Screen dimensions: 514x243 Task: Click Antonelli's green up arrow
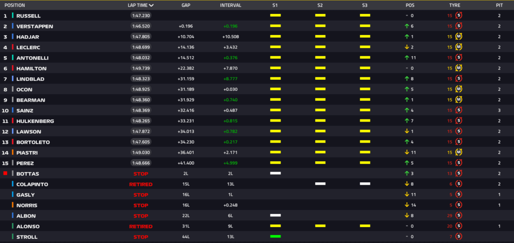[x=407, y=58]
